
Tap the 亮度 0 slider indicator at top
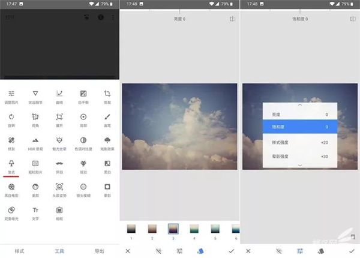tap(179, 19)
